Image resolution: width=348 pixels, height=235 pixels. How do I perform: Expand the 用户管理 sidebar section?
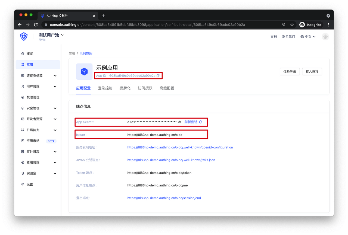pyautogui.click(x=39, y=87)
